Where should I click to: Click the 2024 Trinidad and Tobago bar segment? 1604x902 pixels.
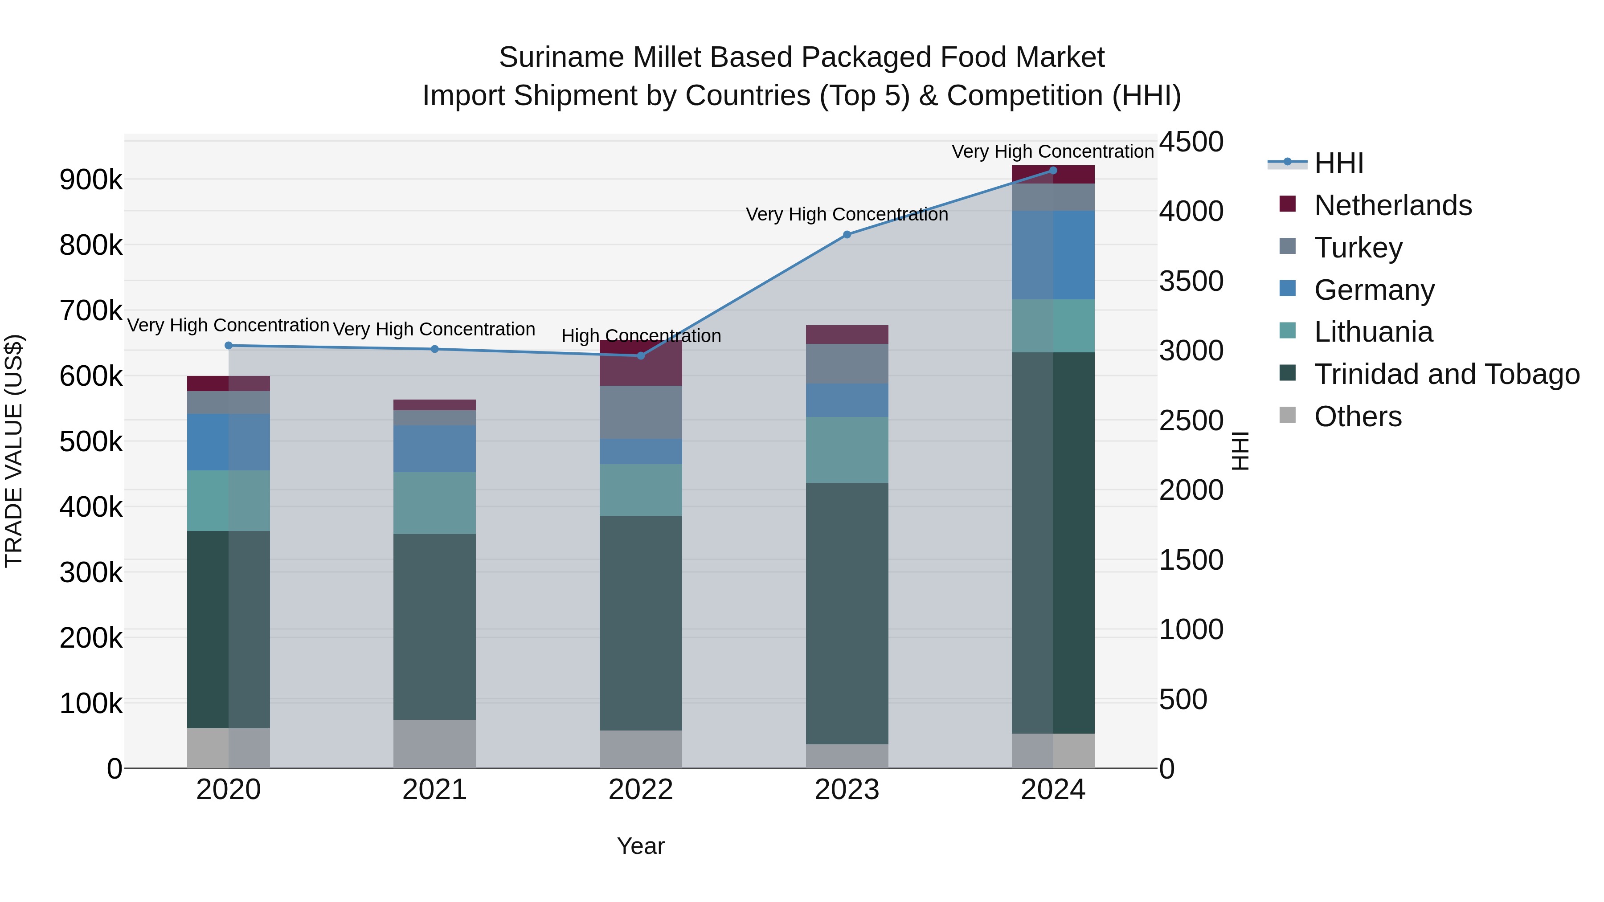1053,543
